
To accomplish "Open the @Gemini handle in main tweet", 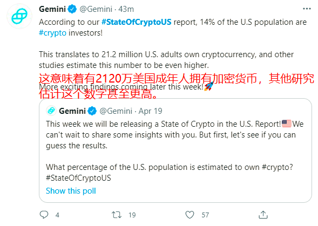I will coord(96,9).
